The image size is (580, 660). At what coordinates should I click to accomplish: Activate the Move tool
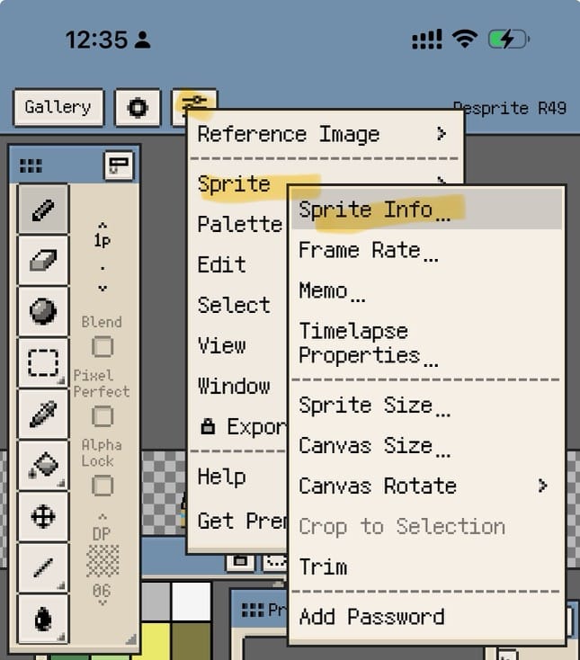click(42, 516)
